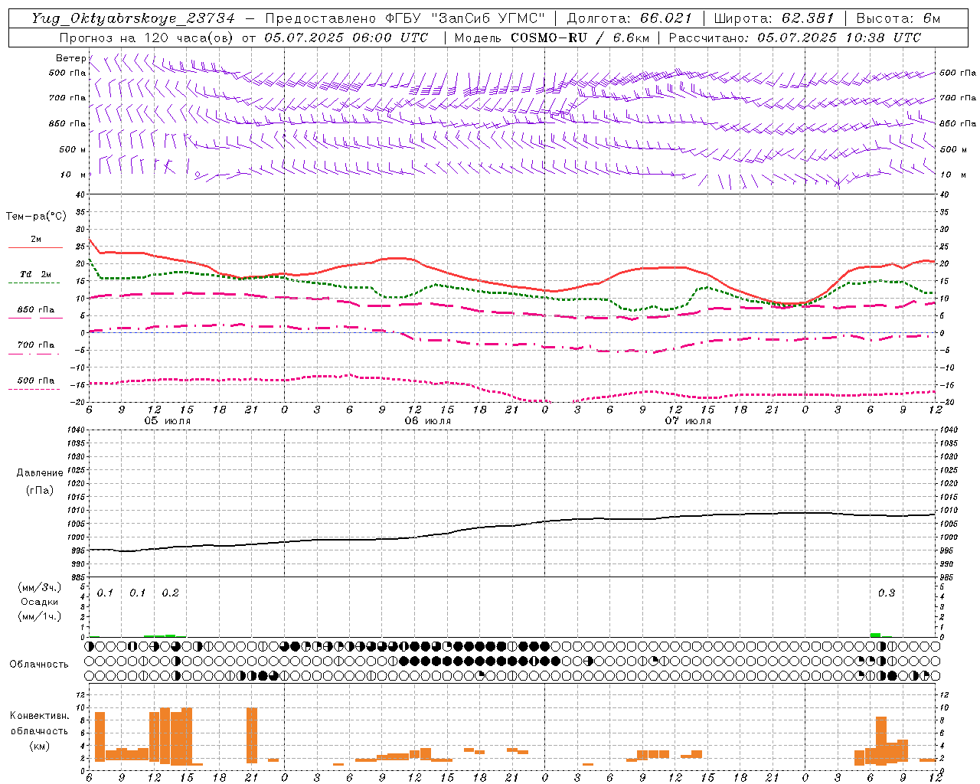The width and height of the screenshot is (980, 784).
Task: Click '850 гПа' in the temperature legend
Action: click(x=35, y=310)
